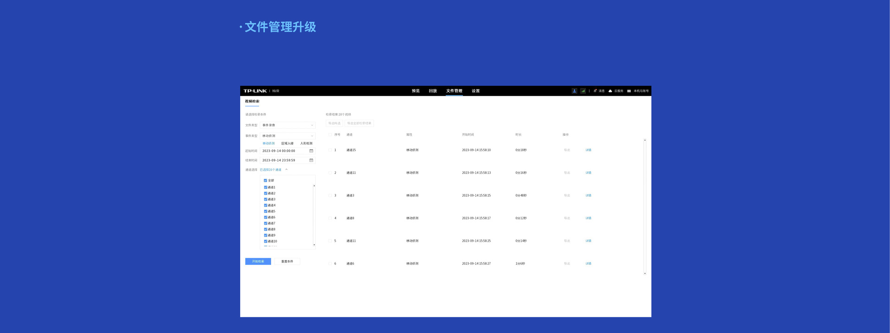Click the green signal bars status icon
Screen dimensions: 890x333
click(x=583, y=91)
